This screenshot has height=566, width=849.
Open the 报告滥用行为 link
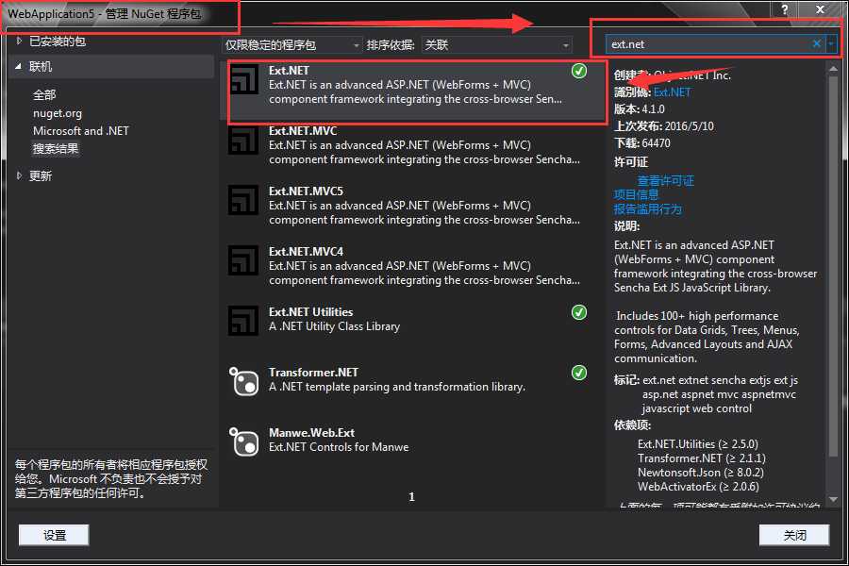(x=647, y=209)
